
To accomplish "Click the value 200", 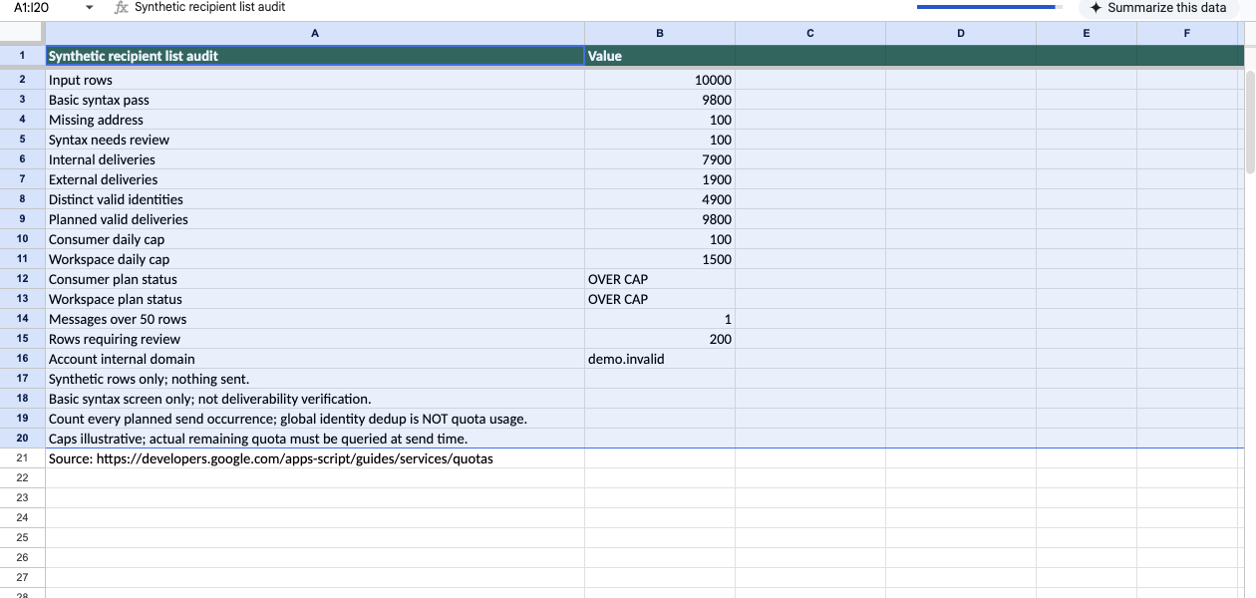I will pos(660,339).
